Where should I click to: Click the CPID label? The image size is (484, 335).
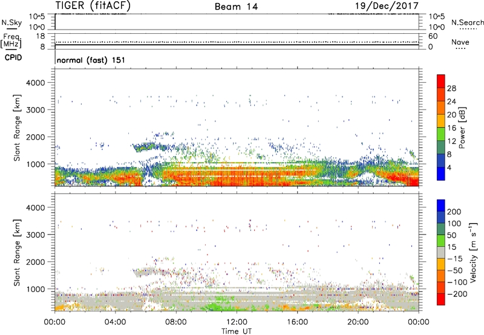[13, 57]
